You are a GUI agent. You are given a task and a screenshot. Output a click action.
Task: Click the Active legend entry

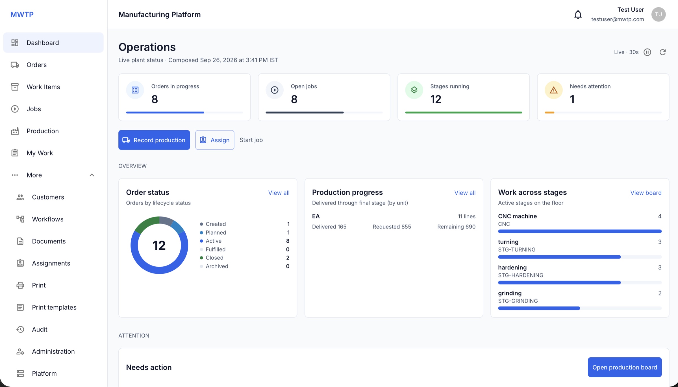pos(244,241)
